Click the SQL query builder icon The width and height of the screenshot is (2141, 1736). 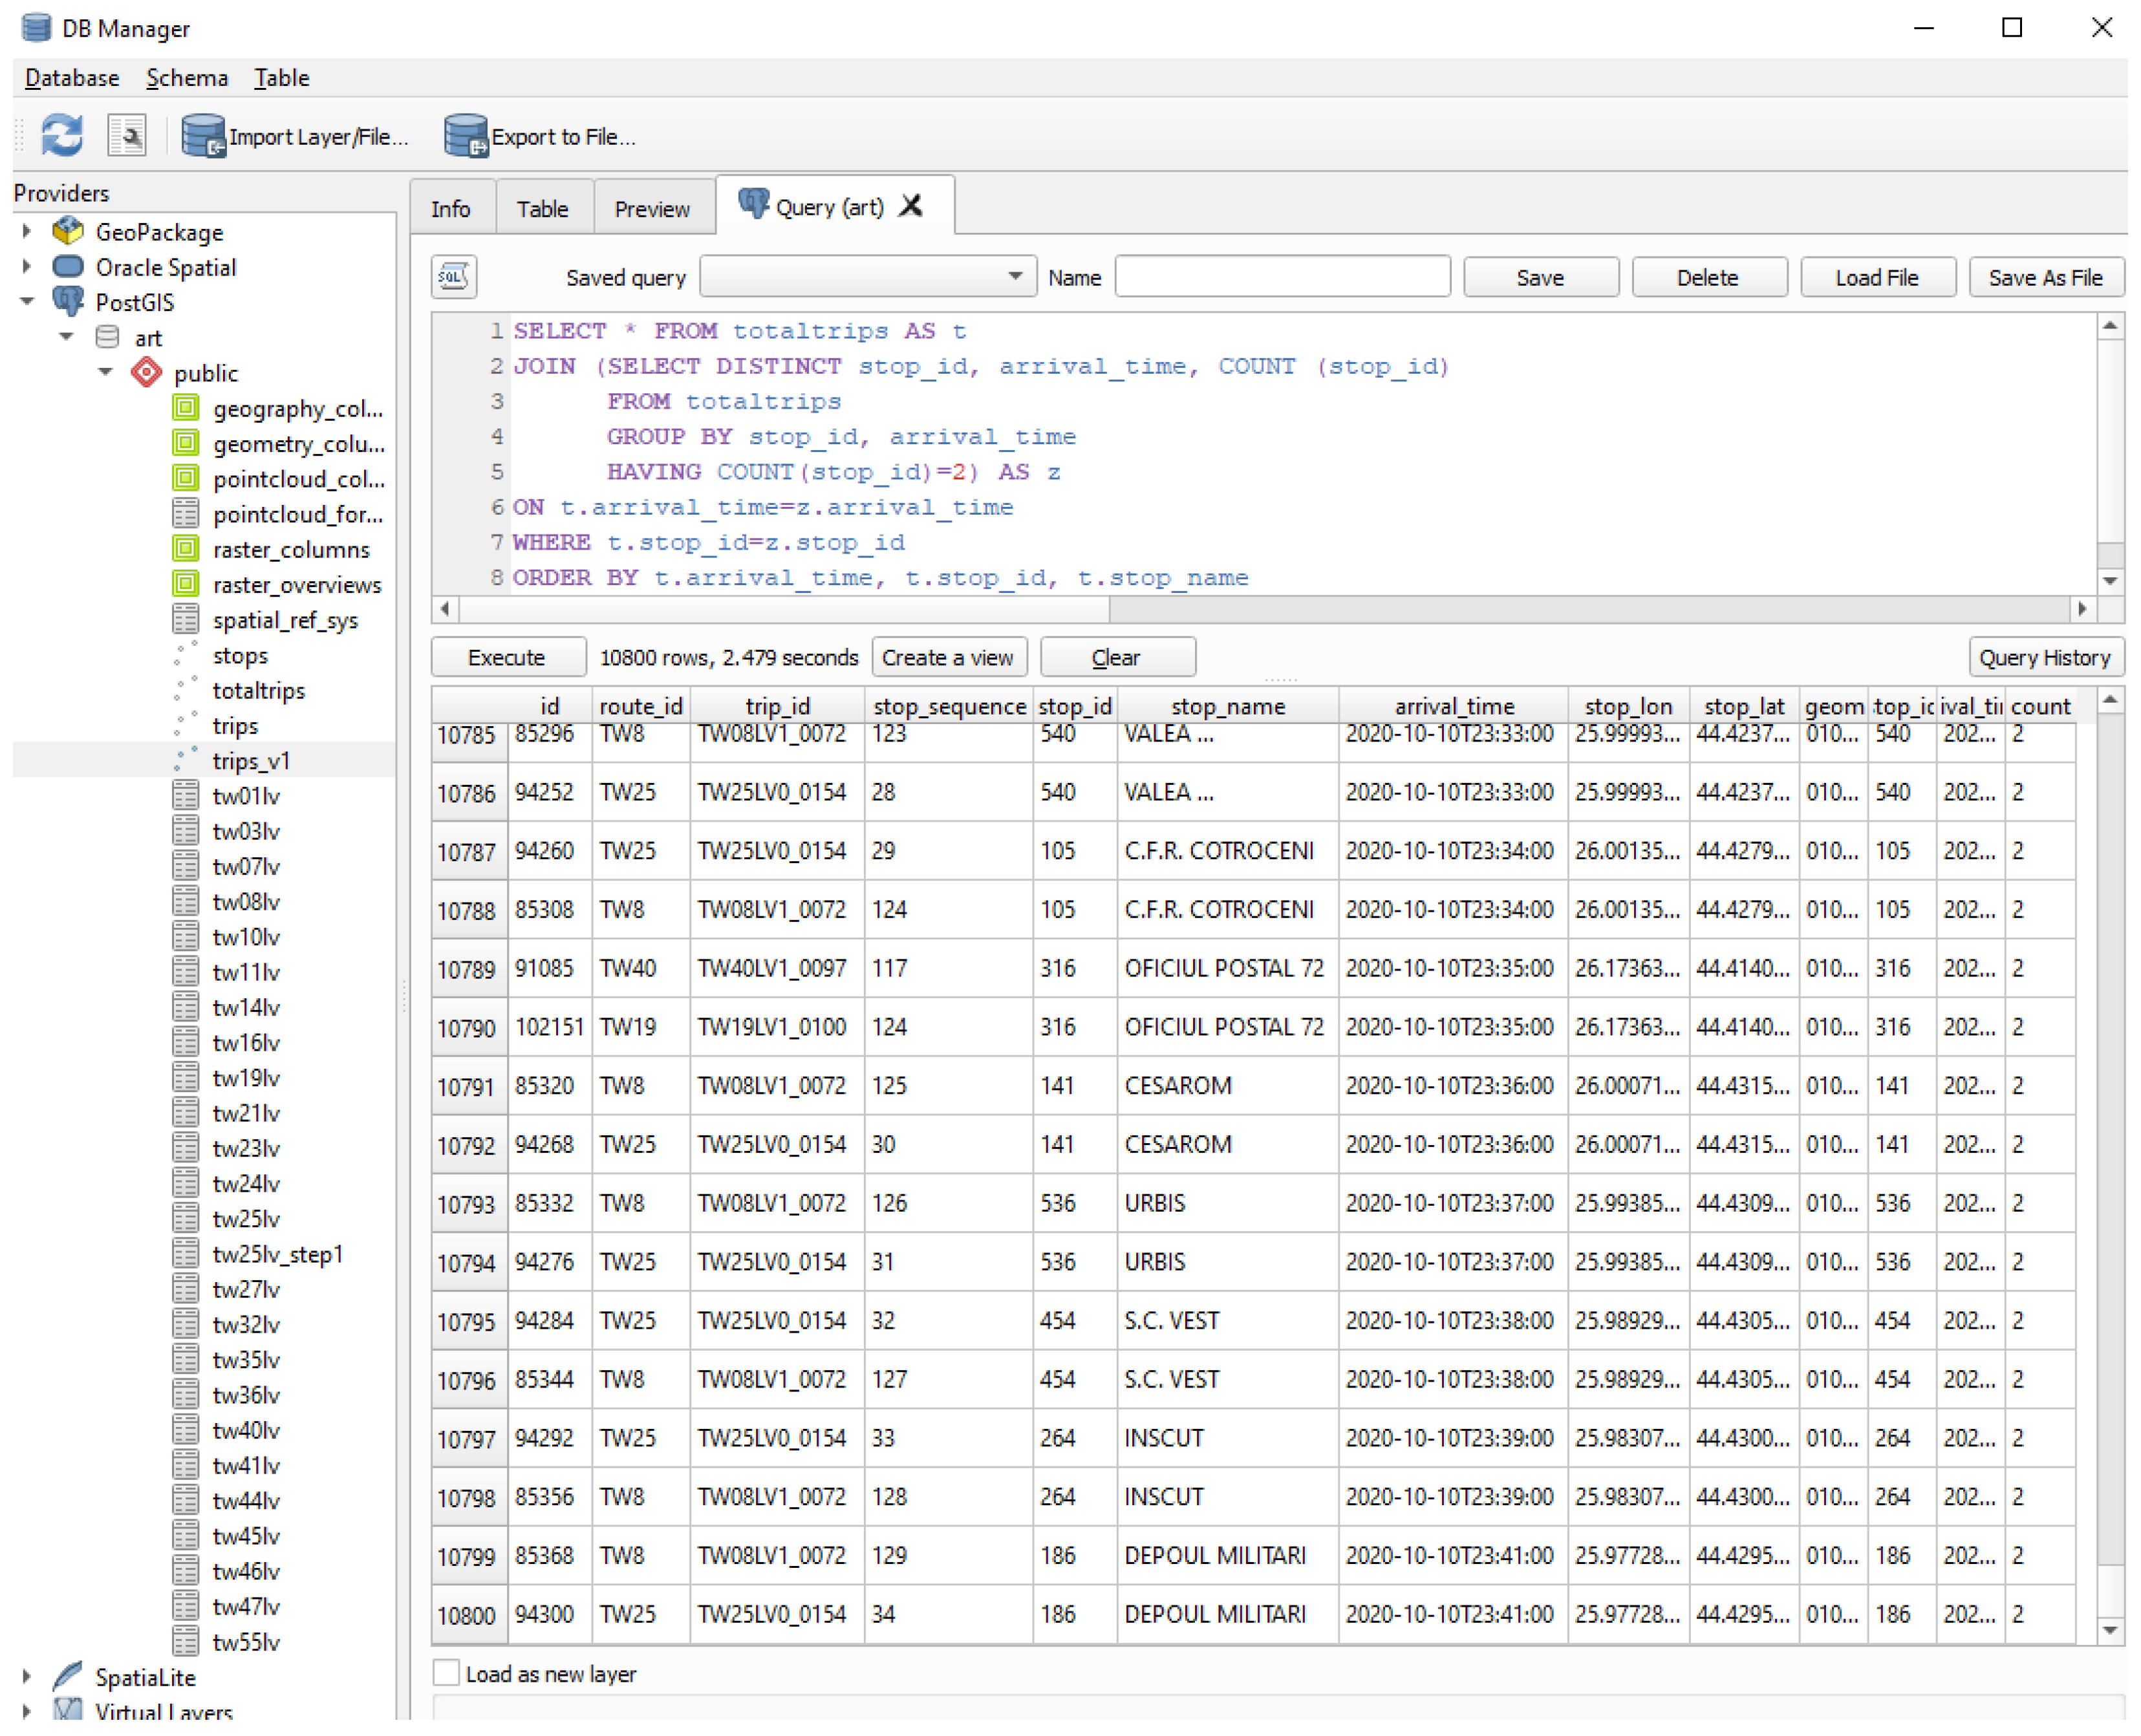coord(455,277)
